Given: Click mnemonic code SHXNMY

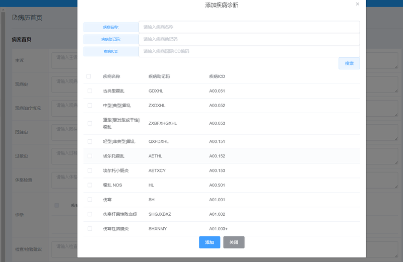Looking at the screenshot, I should pos(158,229).
